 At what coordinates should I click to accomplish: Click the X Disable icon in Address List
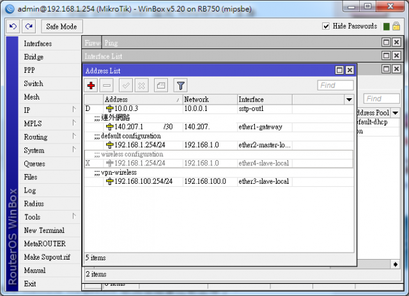pos(142,85)
